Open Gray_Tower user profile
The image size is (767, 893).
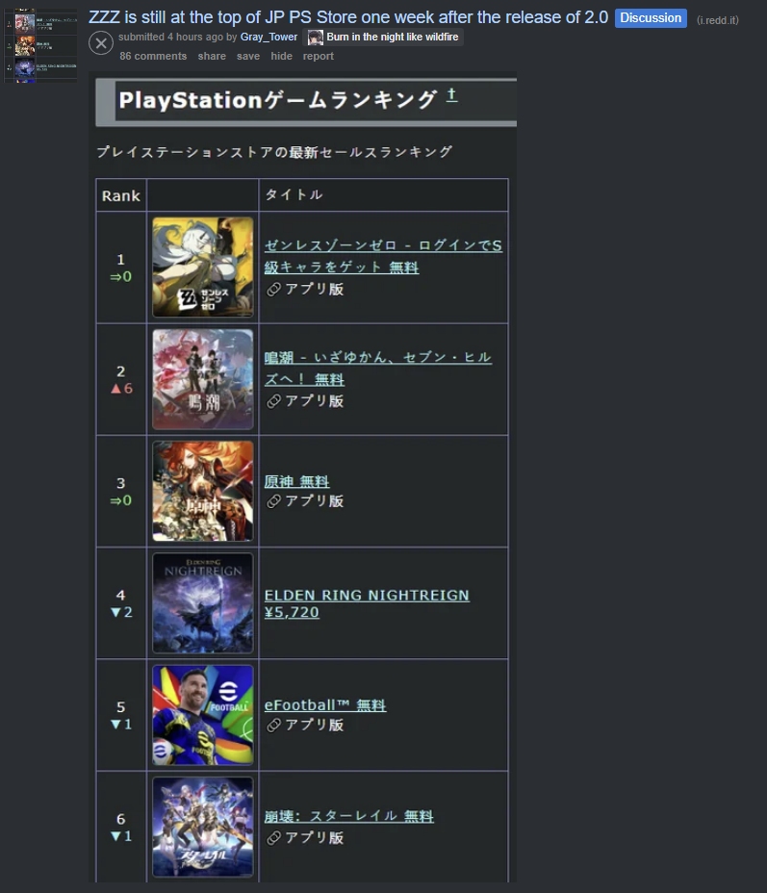click(x=268, y=37)
